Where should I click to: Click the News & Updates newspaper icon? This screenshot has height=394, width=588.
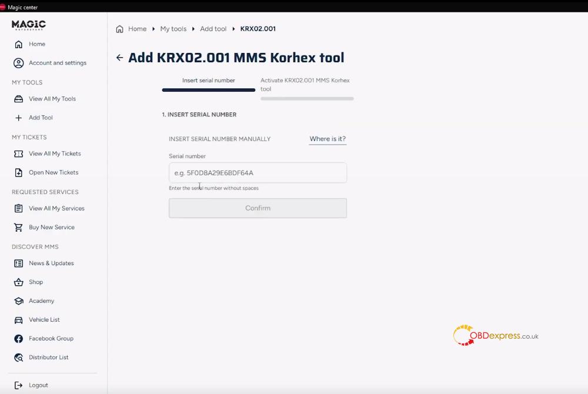[18, 263]
